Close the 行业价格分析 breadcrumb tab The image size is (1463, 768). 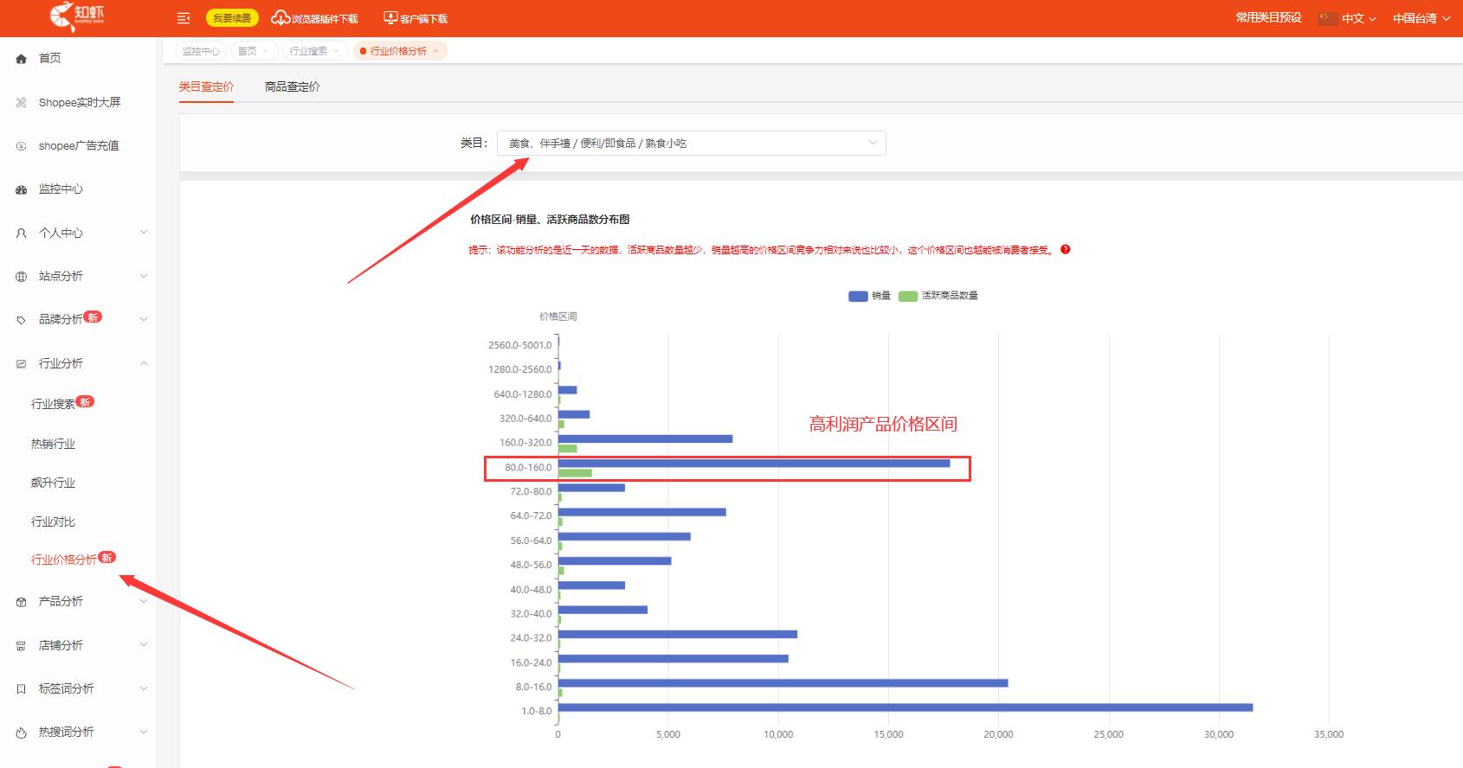[x=435, y=51]
